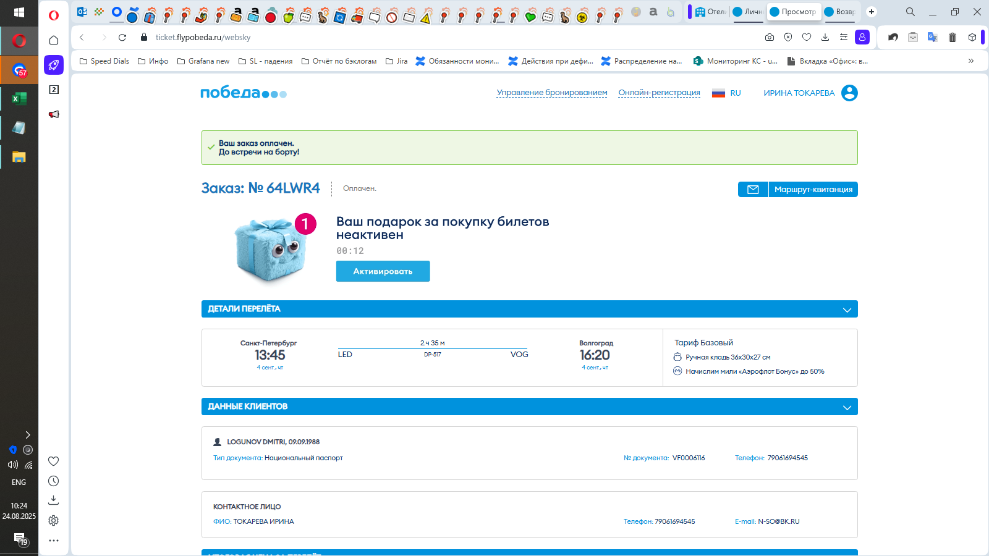Click flight number DP-517
This screenshot has width=989, height=556.
(433, 355)
